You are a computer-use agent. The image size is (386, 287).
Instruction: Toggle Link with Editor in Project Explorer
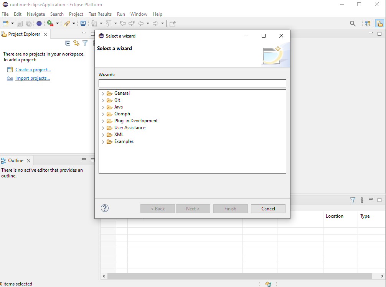coord(76,43)
